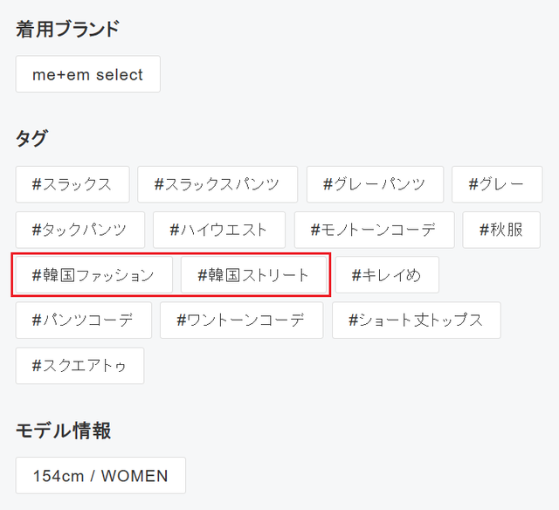Open the #ワントーンコーデ tag
The width and height of the screenshot is (559, 510).
(241, 320)
